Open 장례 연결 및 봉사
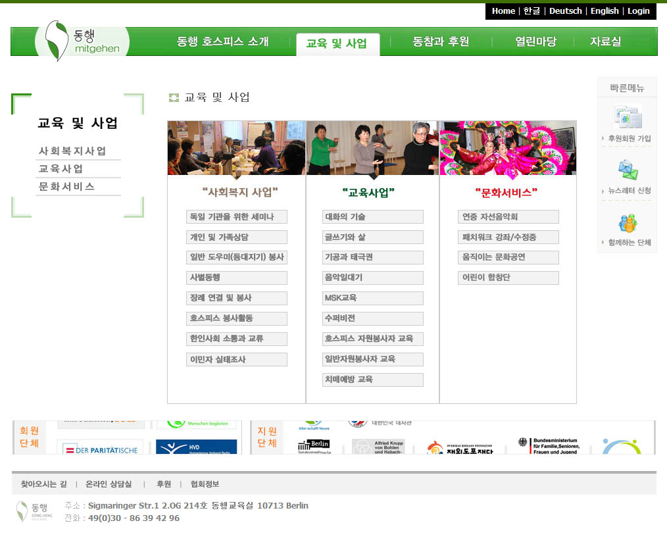Image resolution: width=667 pixels, height=548 pixels. [x=237, y=298]
